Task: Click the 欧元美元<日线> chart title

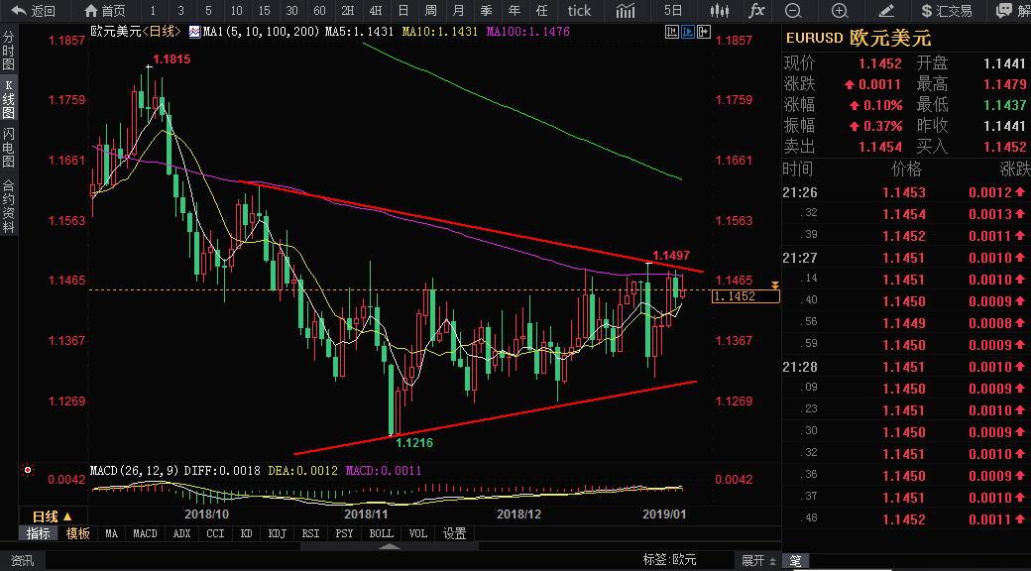Action: [136, 31]
